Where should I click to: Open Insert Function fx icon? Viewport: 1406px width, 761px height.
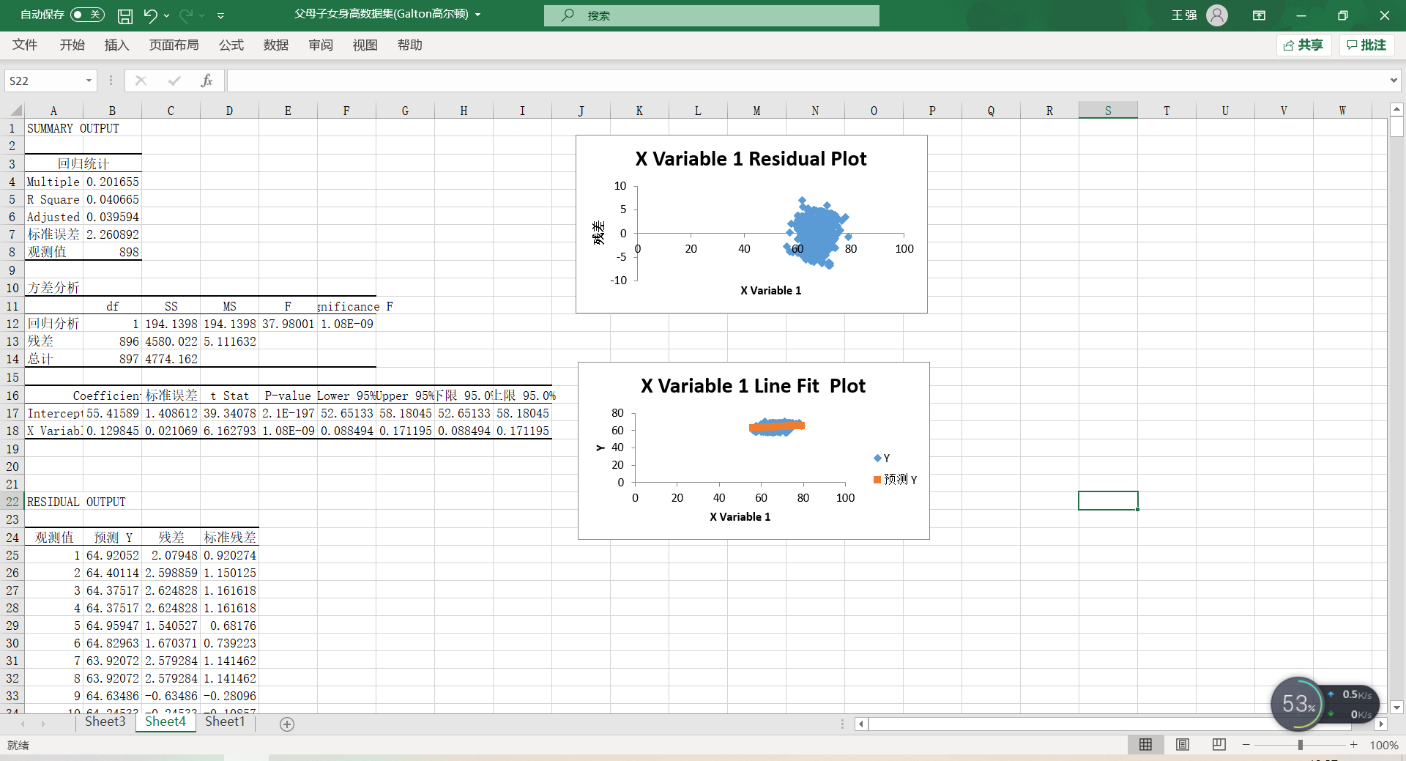[x=207, y=81]
